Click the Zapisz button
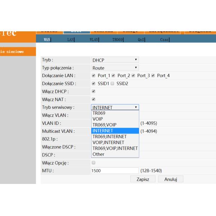Image resolution: width=216 pixels, height=216 pixels. click(x=143, y=179)
